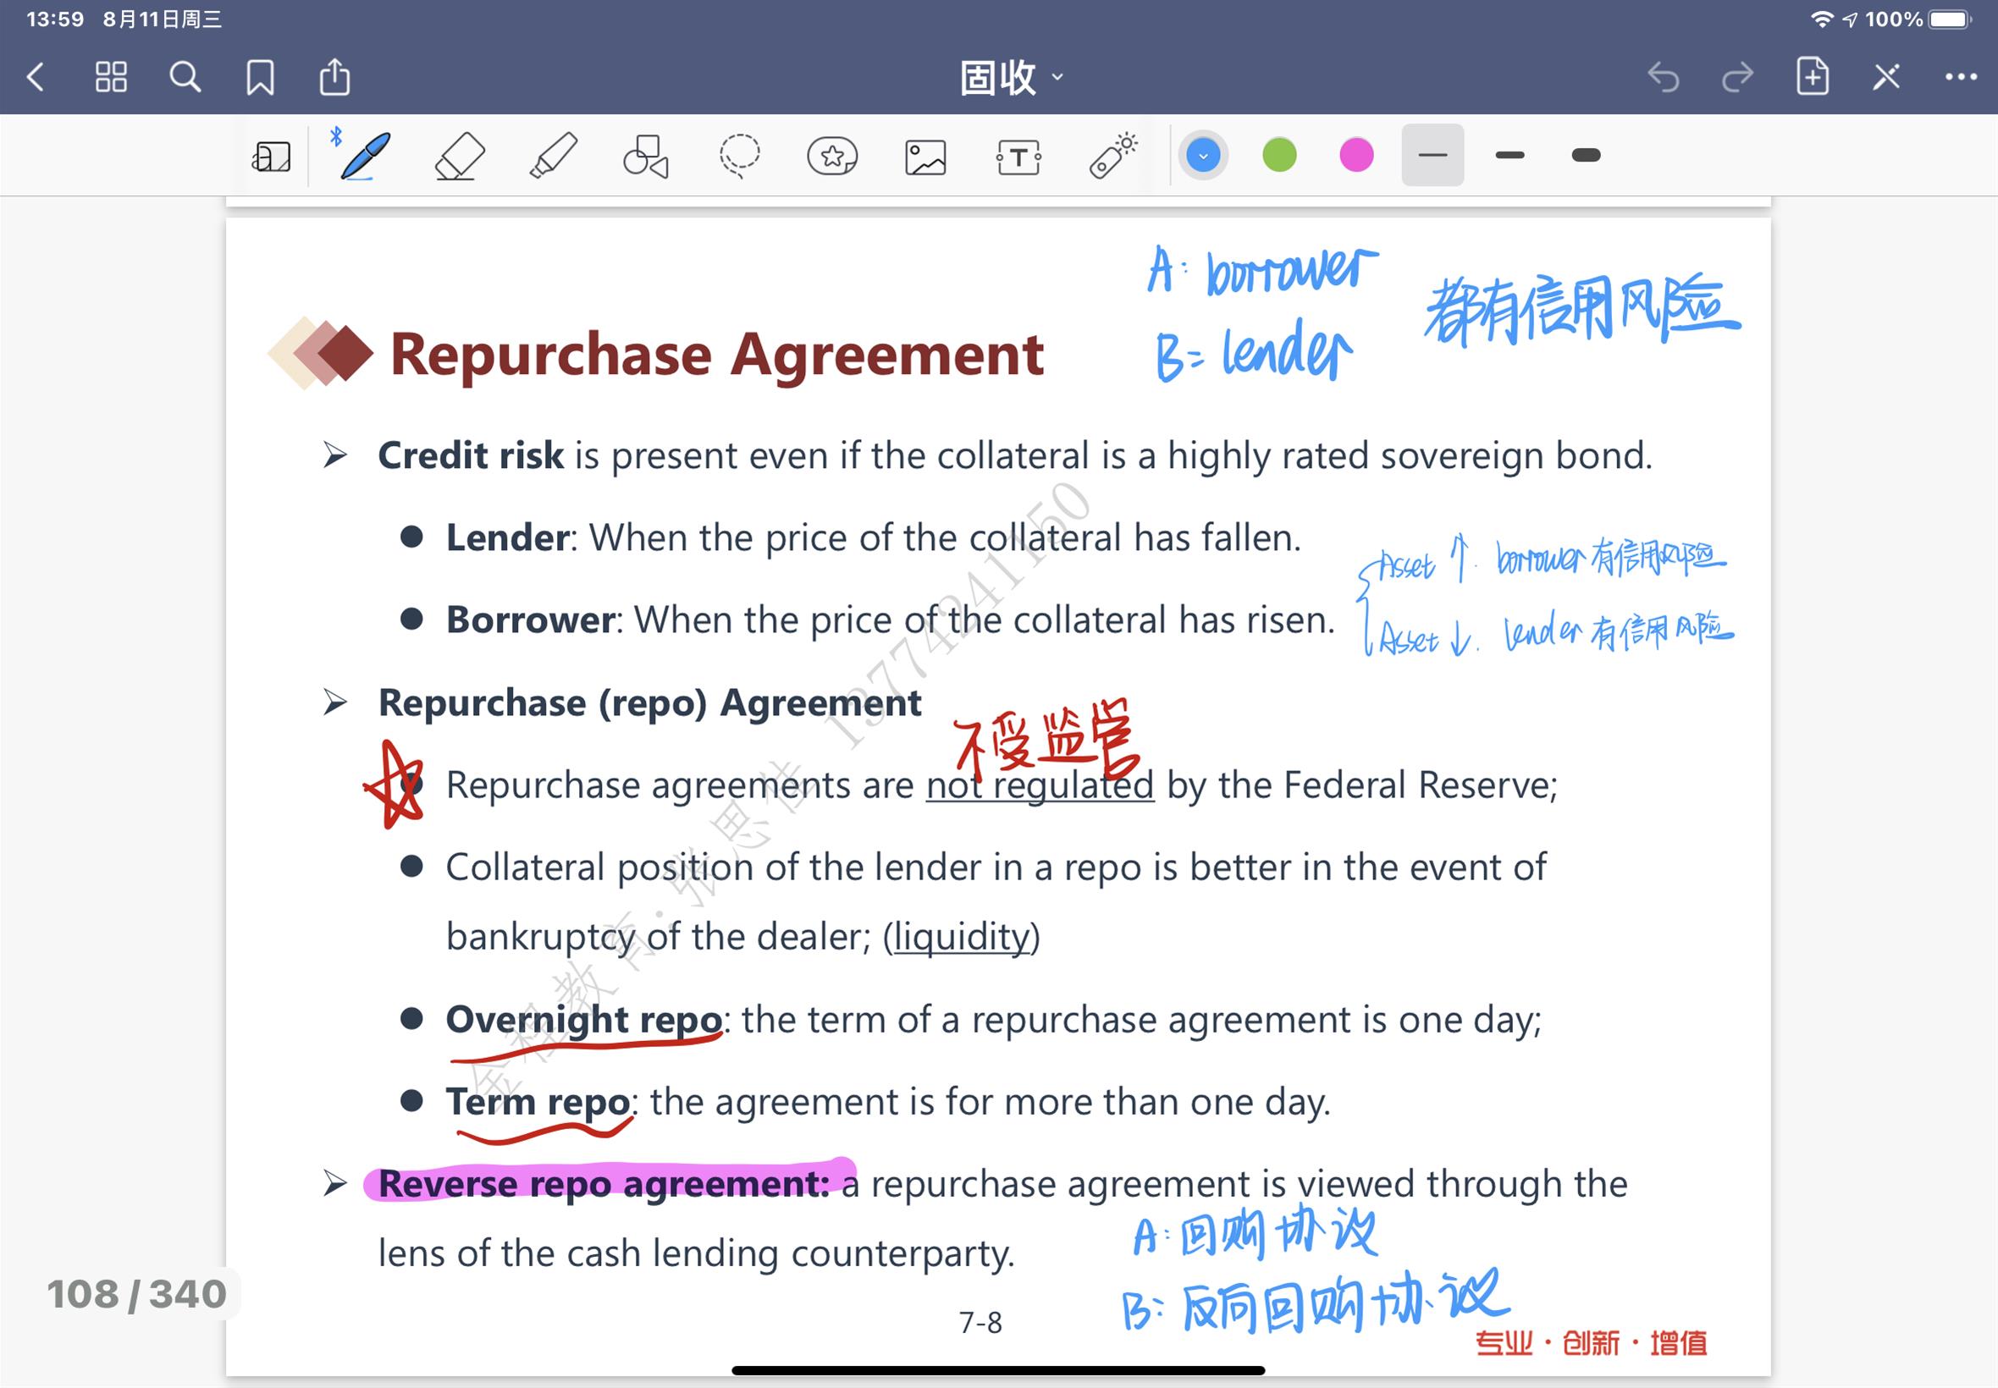
Task: Open the share and export menu
Action: coord(335,77)
